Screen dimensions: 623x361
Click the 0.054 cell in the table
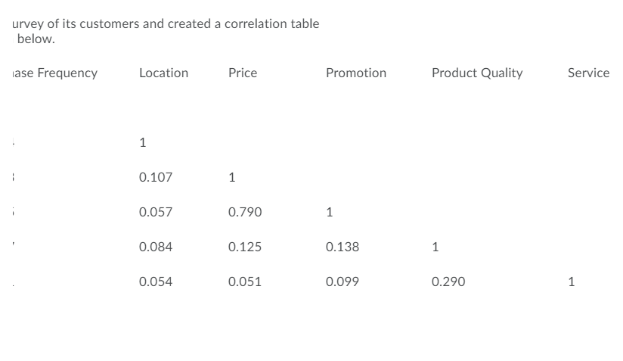[x=156, y=282]
